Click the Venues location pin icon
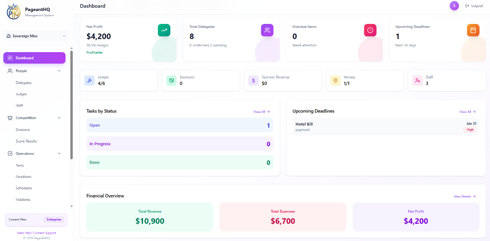Viewport: 490px width, 241px height. tap(335, 80)
